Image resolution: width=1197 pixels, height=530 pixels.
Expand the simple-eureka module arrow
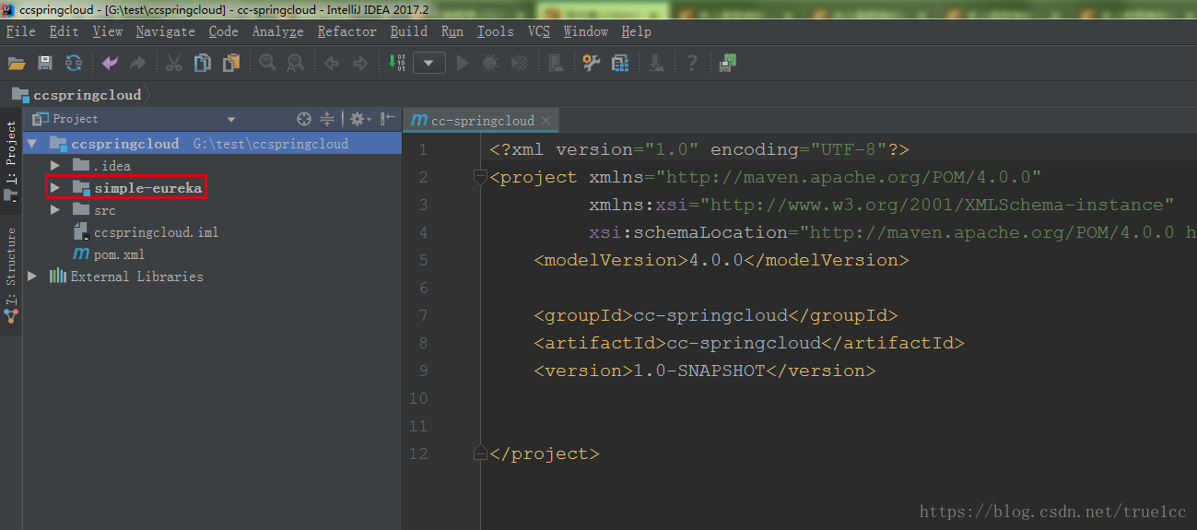click(55, 188)
